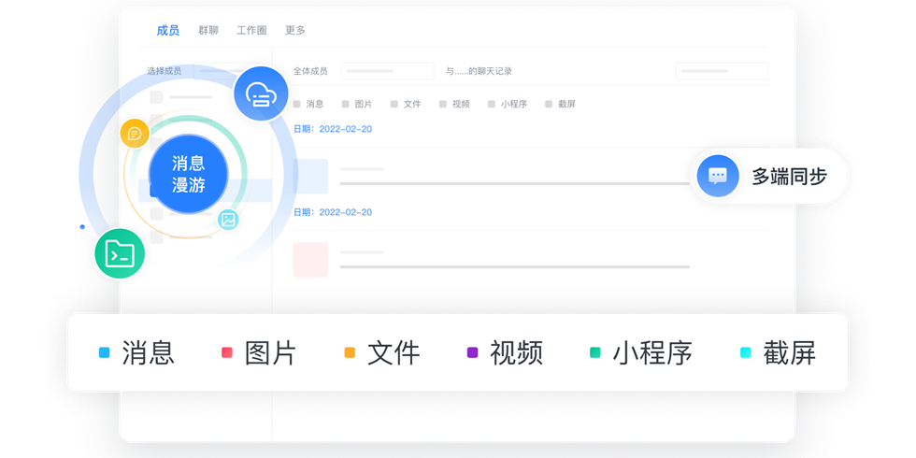Switch to the 群聊 tab
This screenshot has height=458, width=916.
(x=208, y=31)
